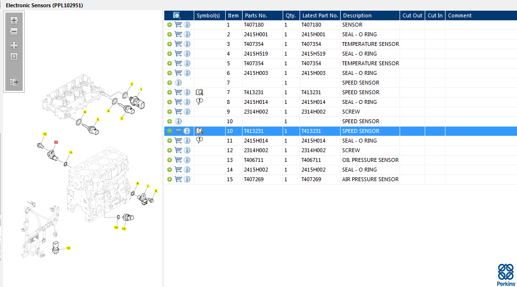Click the Latest Part No. column header
Image resolution: width=517 pixels, height=287 pixels.
tap(320, 15)
